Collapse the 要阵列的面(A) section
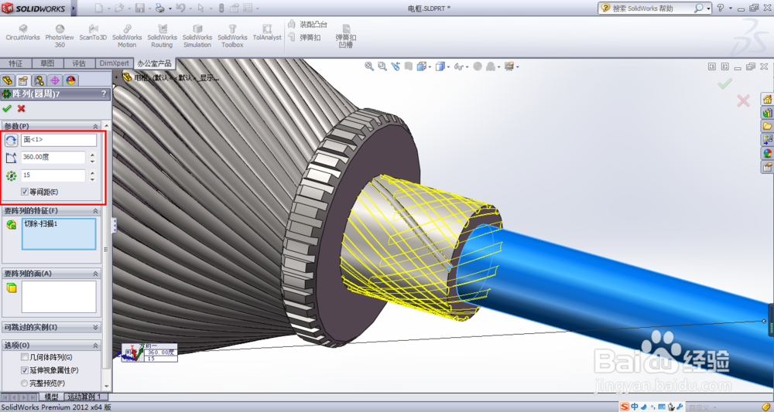774x412 pixels. [95, 274]
